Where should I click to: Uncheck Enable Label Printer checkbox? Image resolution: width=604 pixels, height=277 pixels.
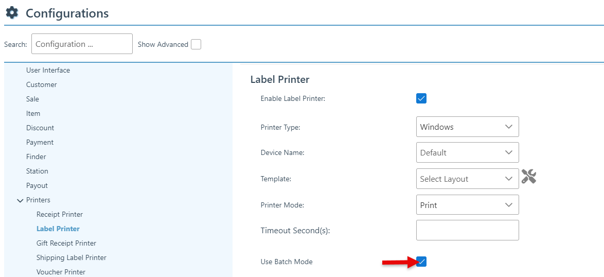(x=421, y=98)
